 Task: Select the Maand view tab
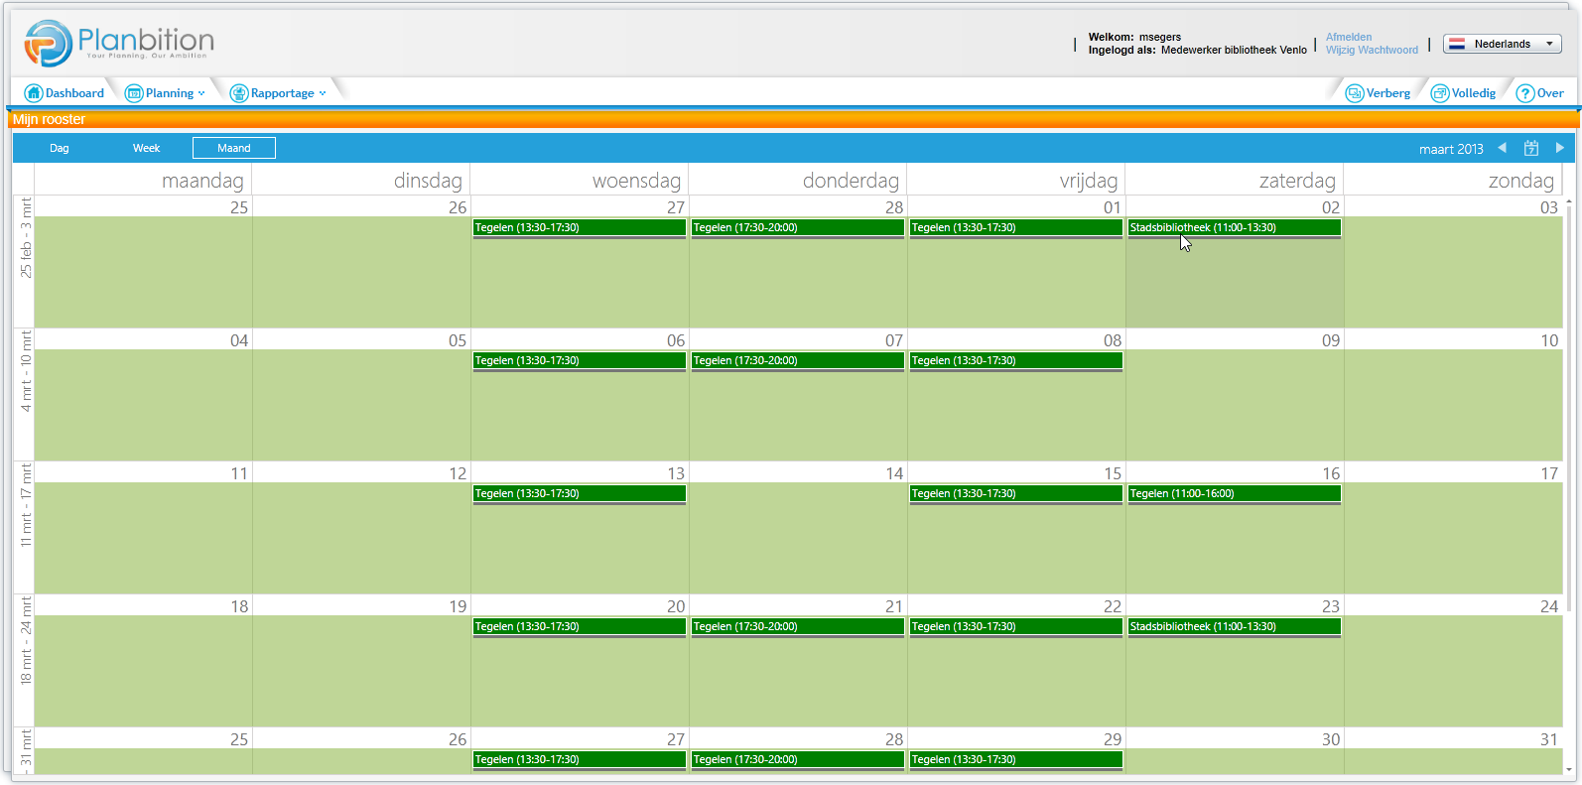click(x=234, y=148)
